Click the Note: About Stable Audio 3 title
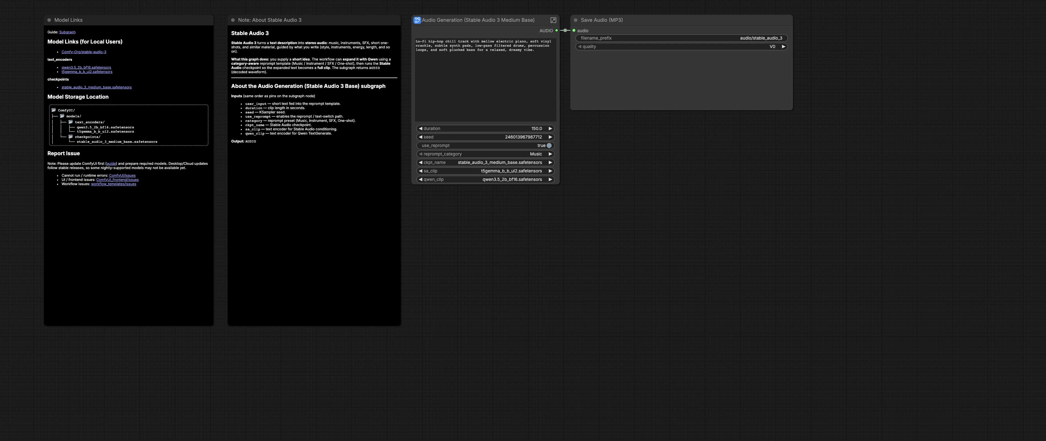1046x441 pixels. (x=270, y=20)
